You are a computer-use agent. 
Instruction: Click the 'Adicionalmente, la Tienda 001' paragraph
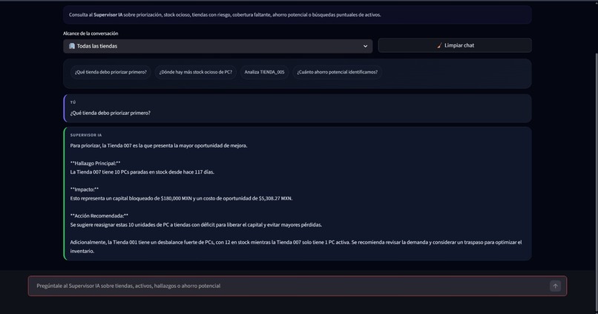coord(296,246)
